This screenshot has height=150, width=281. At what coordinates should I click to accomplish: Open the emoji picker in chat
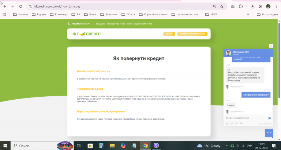[232, 123]
